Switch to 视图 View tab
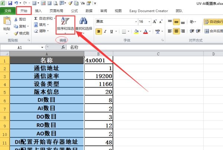Viewport: 223px width, 150px height. [118, 11]
